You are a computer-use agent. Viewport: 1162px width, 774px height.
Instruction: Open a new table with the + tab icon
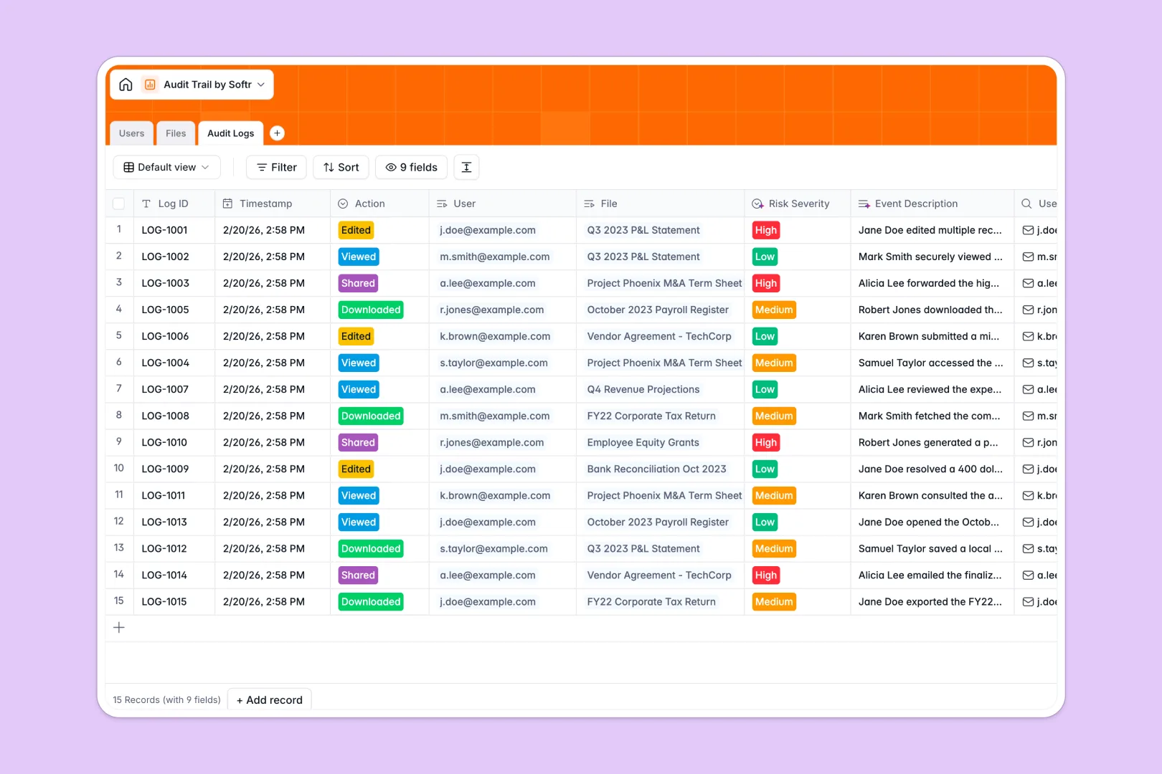coord(278,133)
